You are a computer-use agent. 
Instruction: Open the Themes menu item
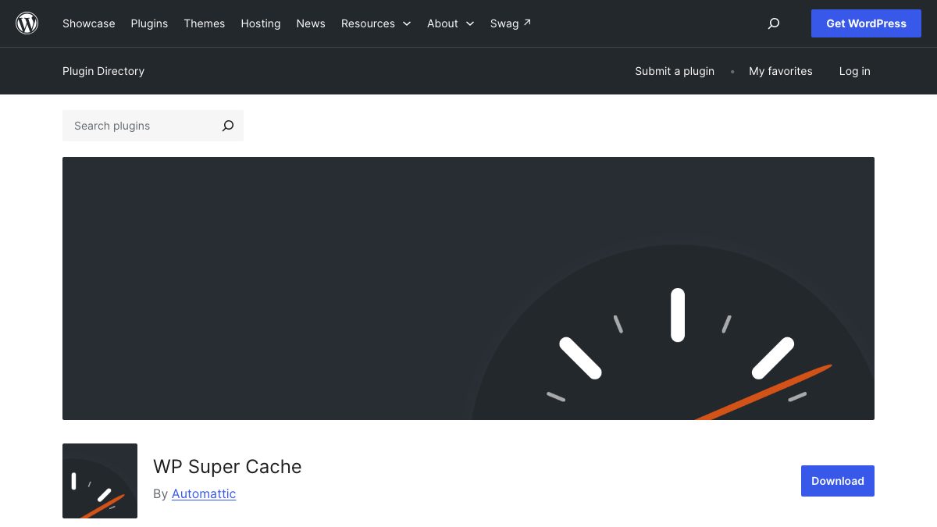[205, 23]
